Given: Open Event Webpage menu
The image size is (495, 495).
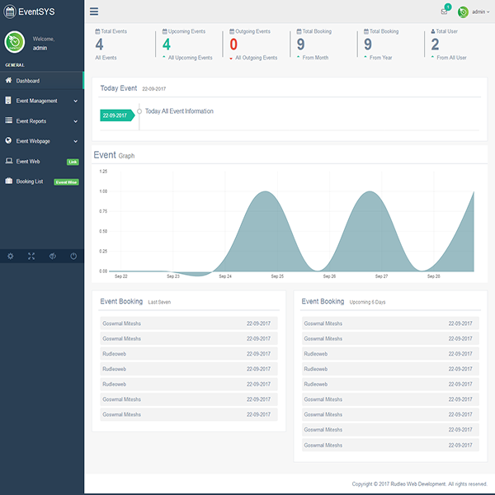Looking at the screenshot, I should point(42,141).
